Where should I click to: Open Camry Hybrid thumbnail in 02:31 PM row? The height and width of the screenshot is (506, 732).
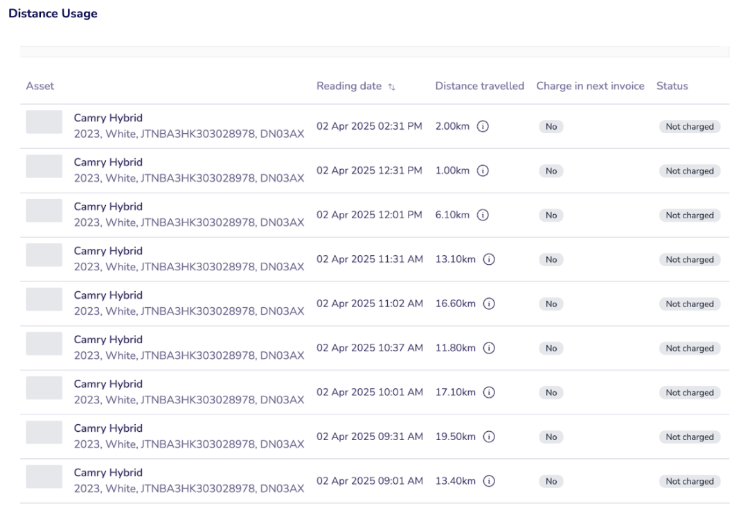[x=44, y=122]
